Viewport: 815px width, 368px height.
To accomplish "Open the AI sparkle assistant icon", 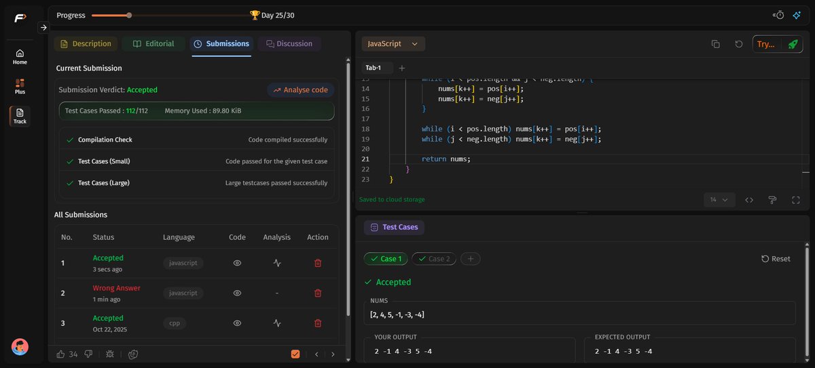I will click(x=797, y=15).
